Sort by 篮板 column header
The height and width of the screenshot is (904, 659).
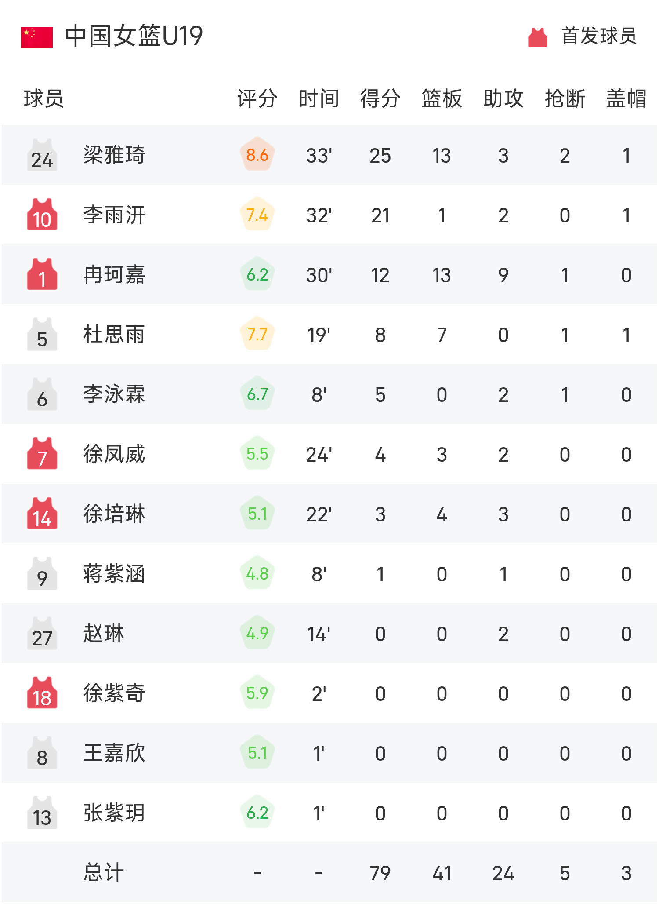point(442,98)
